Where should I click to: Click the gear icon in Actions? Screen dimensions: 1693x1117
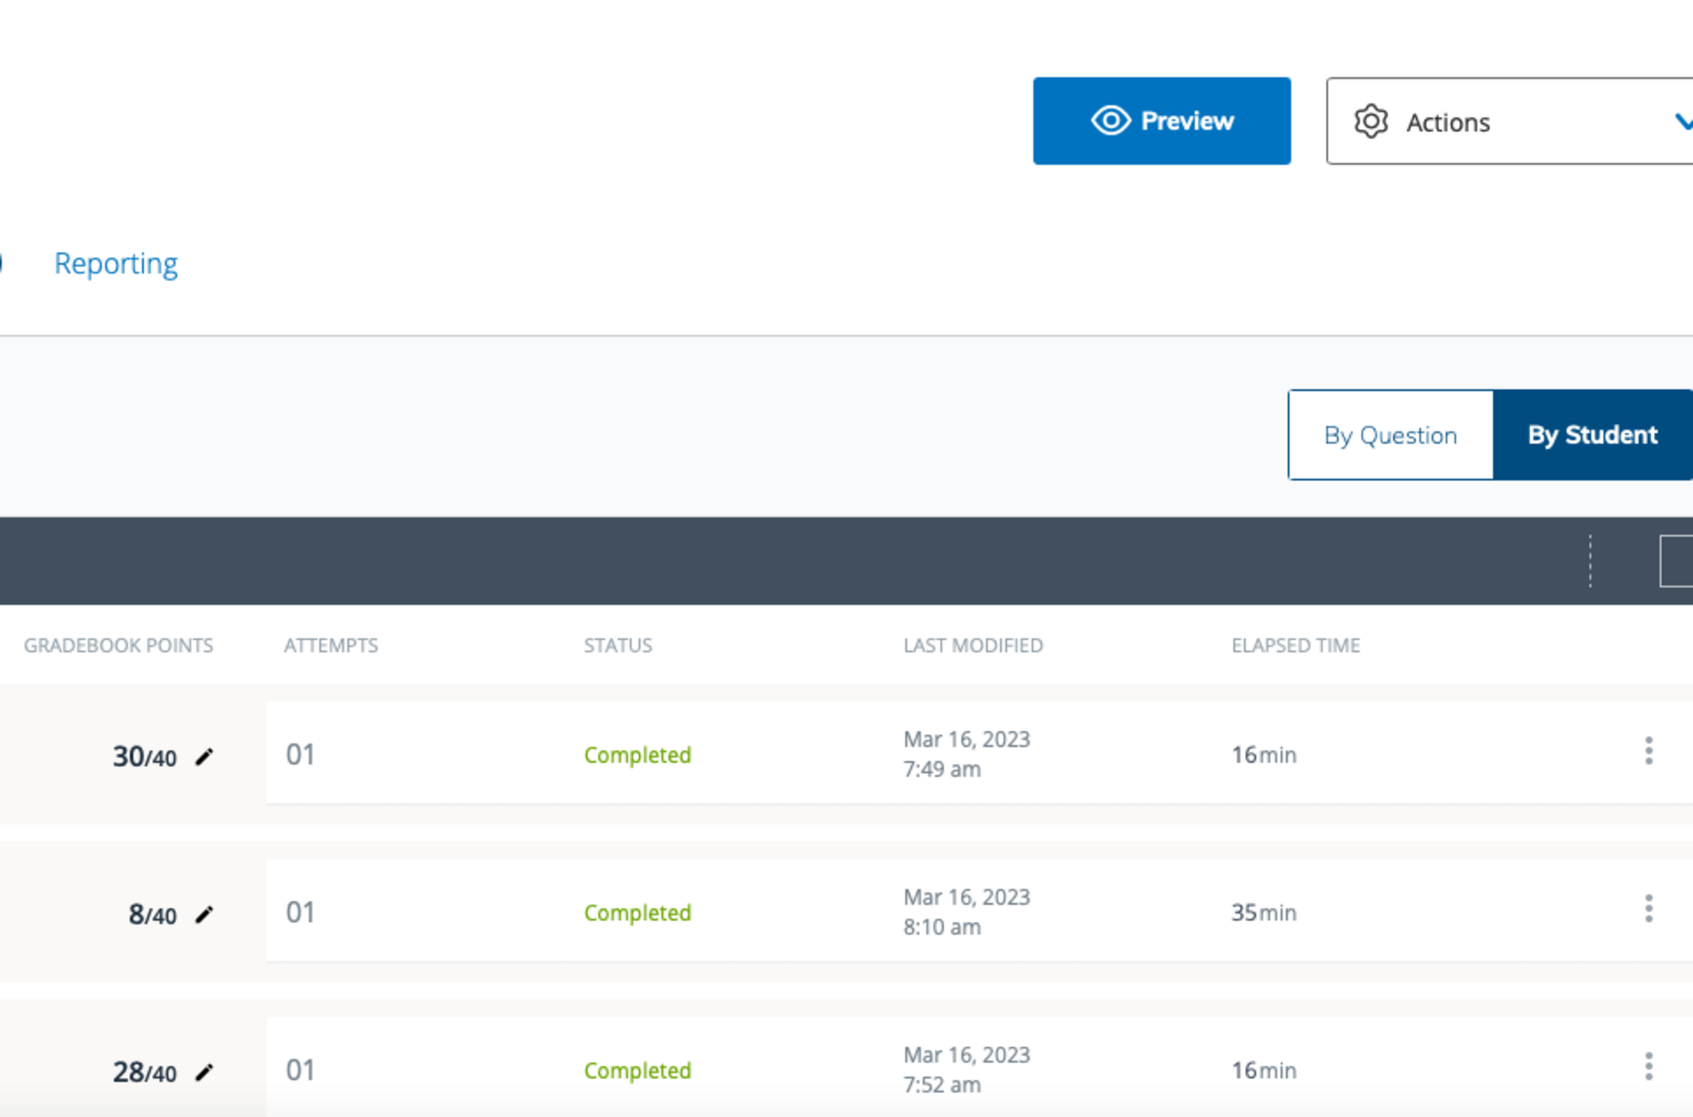[1371, 121]
